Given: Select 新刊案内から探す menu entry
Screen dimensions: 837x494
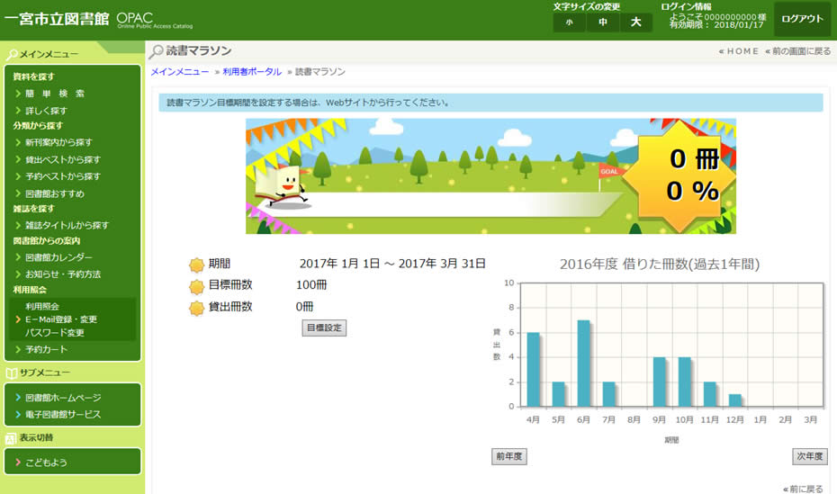Looking at the screenshot, I should click(58, 142).
